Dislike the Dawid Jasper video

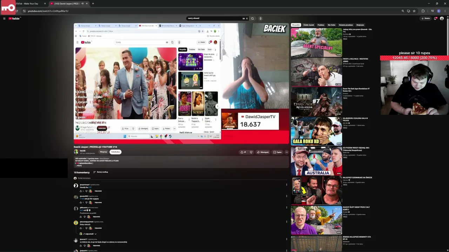251,152
